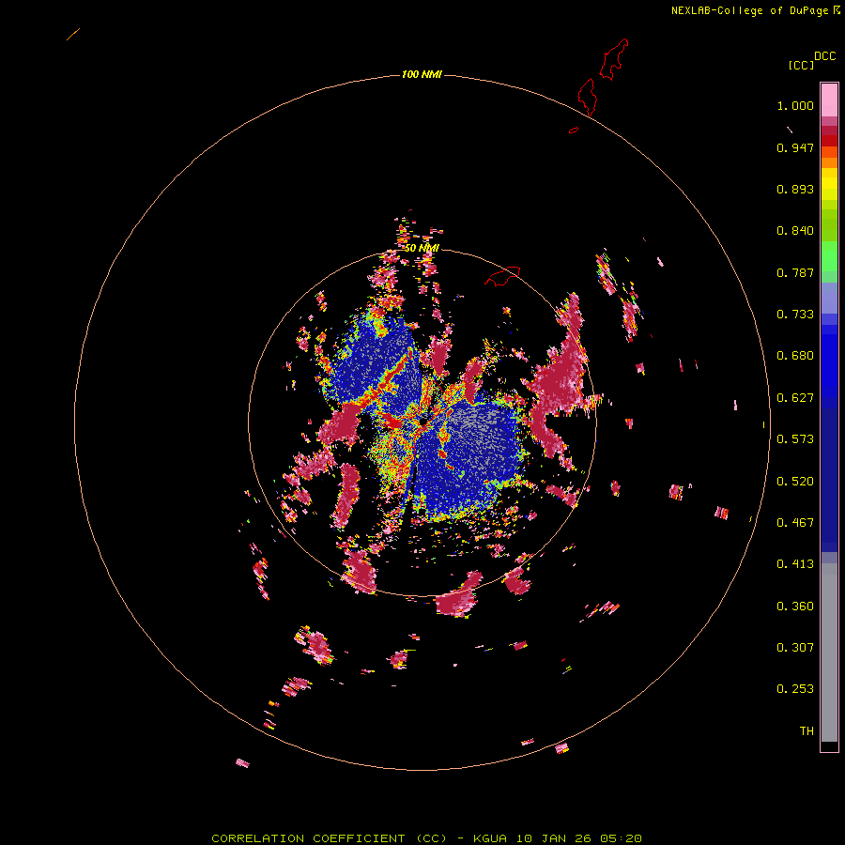845x845 pixels.
Task: Click the 50 NMI range ring label
Action: [x=422, y=248]
